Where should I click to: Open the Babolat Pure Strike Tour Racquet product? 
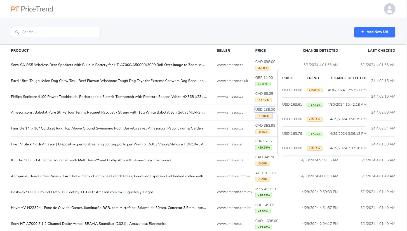coord(108,112)
